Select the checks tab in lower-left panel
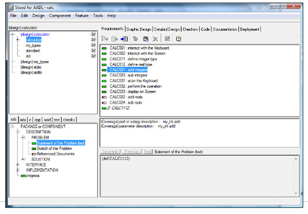This screenshot has width=308, height=214. (69, 119)
